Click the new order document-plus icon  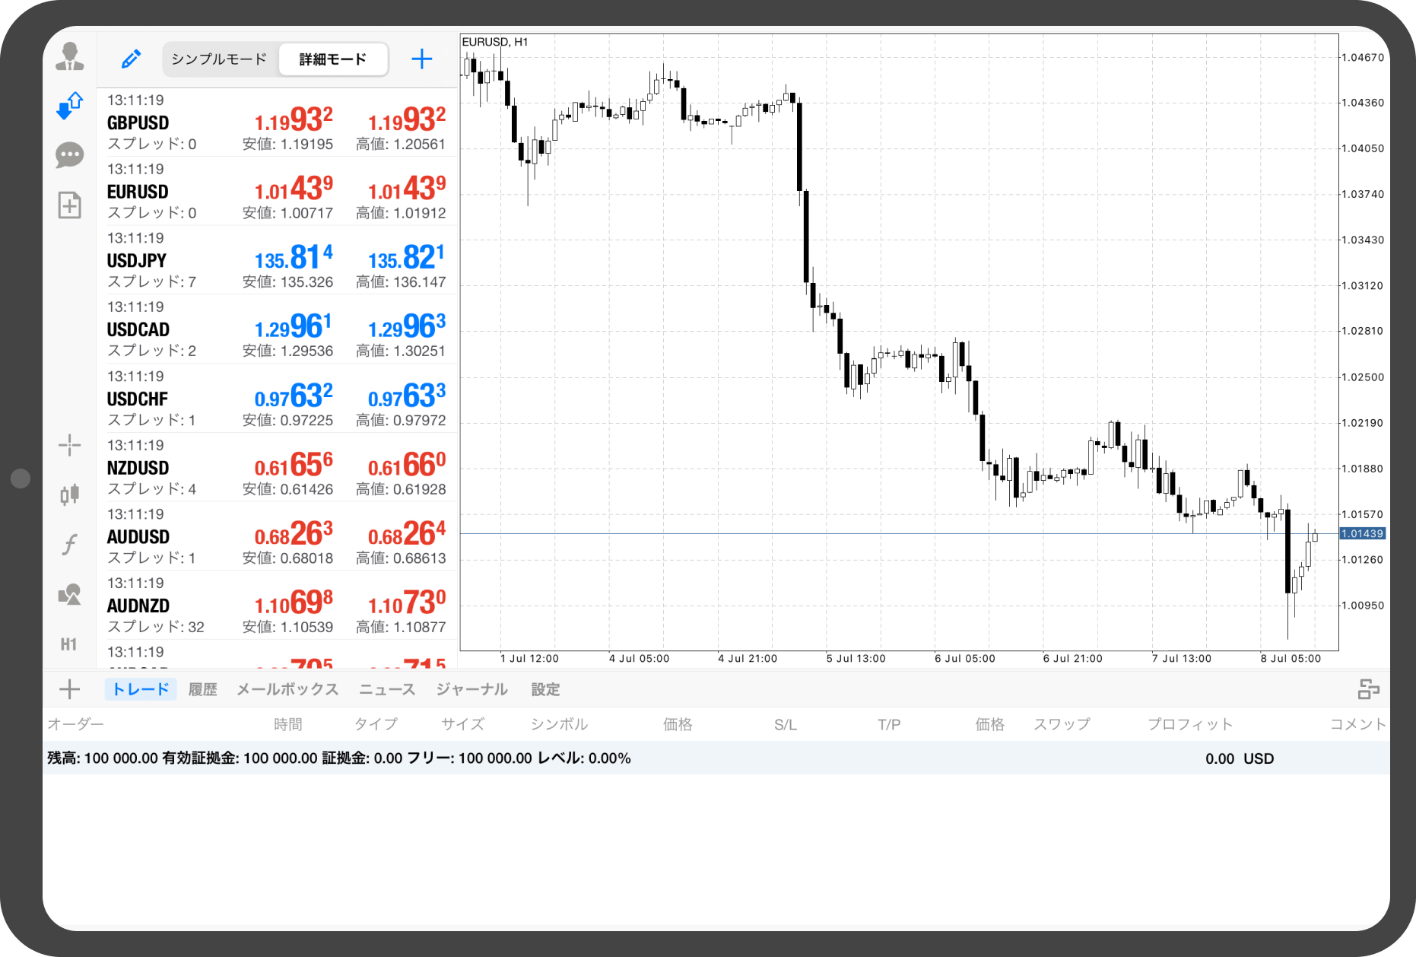[x=69, y=205]
